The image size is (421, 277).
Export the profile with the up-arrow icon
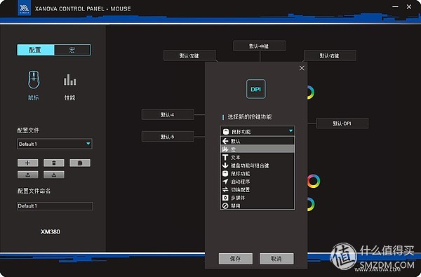click(x=28, y=175)
